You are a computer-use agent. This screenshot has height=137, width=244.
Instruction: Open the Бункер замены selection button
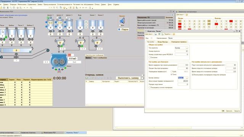(x=187, y=78)
